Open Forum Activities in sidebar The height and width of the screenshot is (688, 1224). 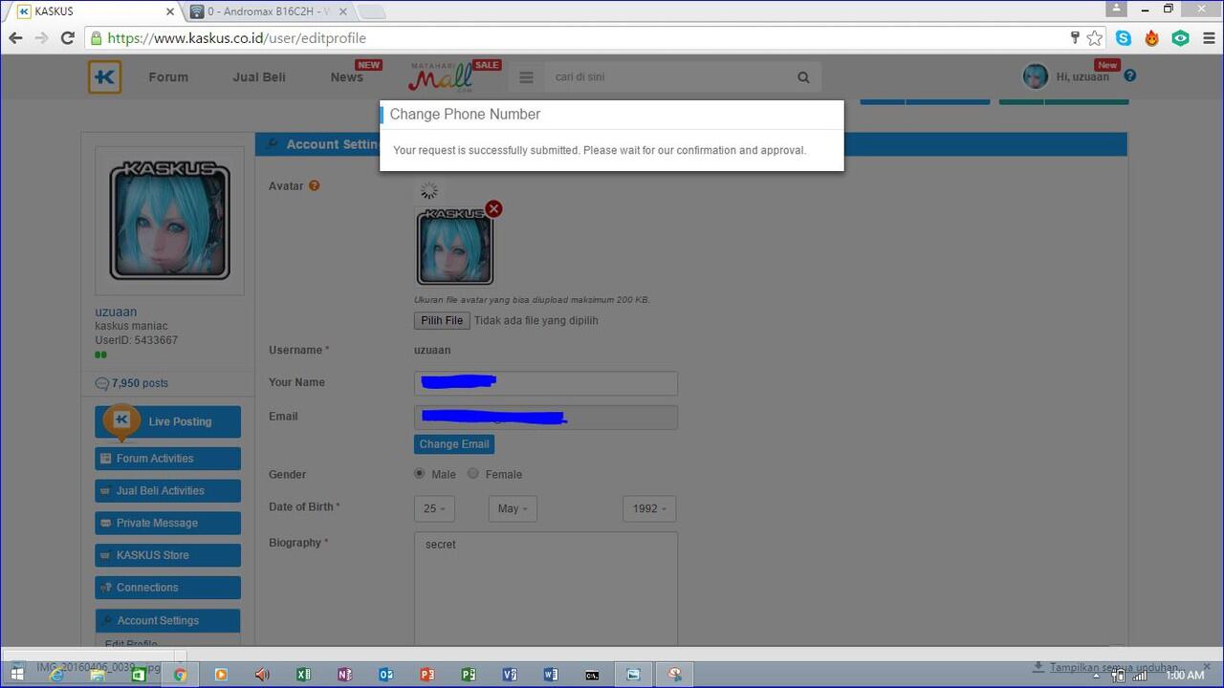click(167, 459)
